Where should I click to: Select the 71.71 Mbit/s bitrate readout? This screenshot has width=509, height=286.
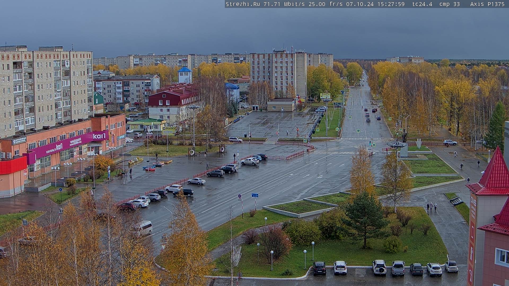click(284, 4)
